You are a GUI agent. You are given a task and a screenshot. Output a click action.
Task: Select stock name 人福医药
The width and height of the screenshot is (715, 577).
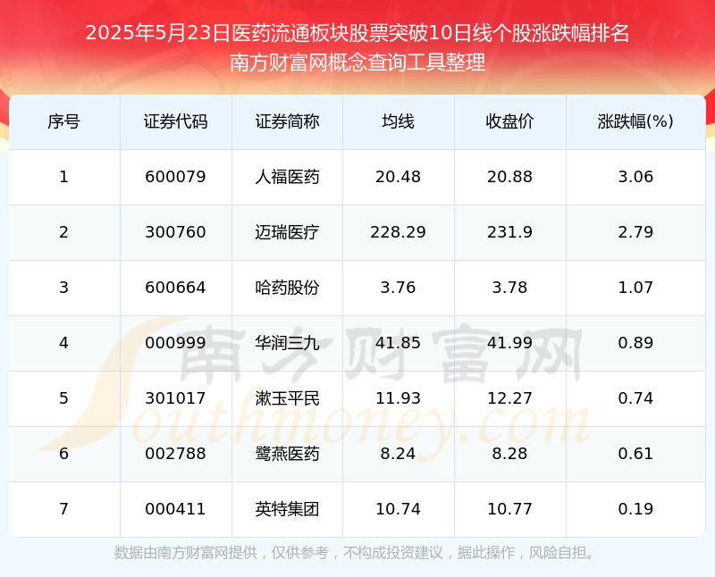287,177
